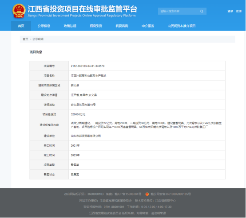246x218 pixels.
Task: Open the 注册 register link
Action: coord(238,11)
